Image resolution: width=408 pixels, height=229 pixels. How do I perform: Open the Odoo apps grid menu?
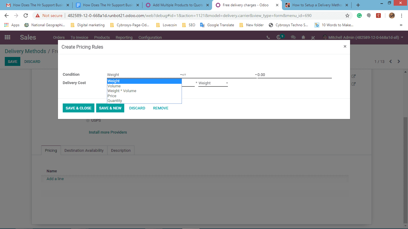[7, 37]
